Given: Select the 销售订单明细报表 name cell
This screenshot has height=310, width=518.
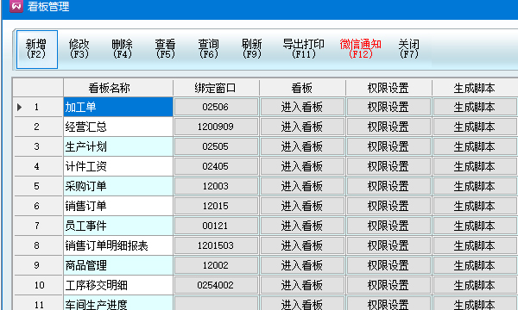Looking at the screenshot, I should 118,245.
